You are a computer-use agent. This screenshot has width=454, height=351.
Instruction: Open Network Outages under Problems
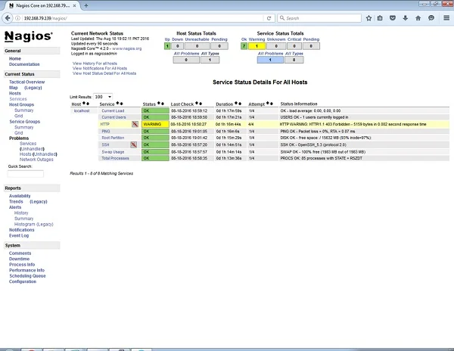point(36,160)
